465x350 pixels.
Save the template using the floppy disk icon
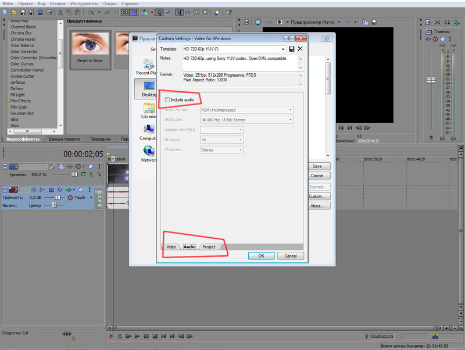coord(292,49)
